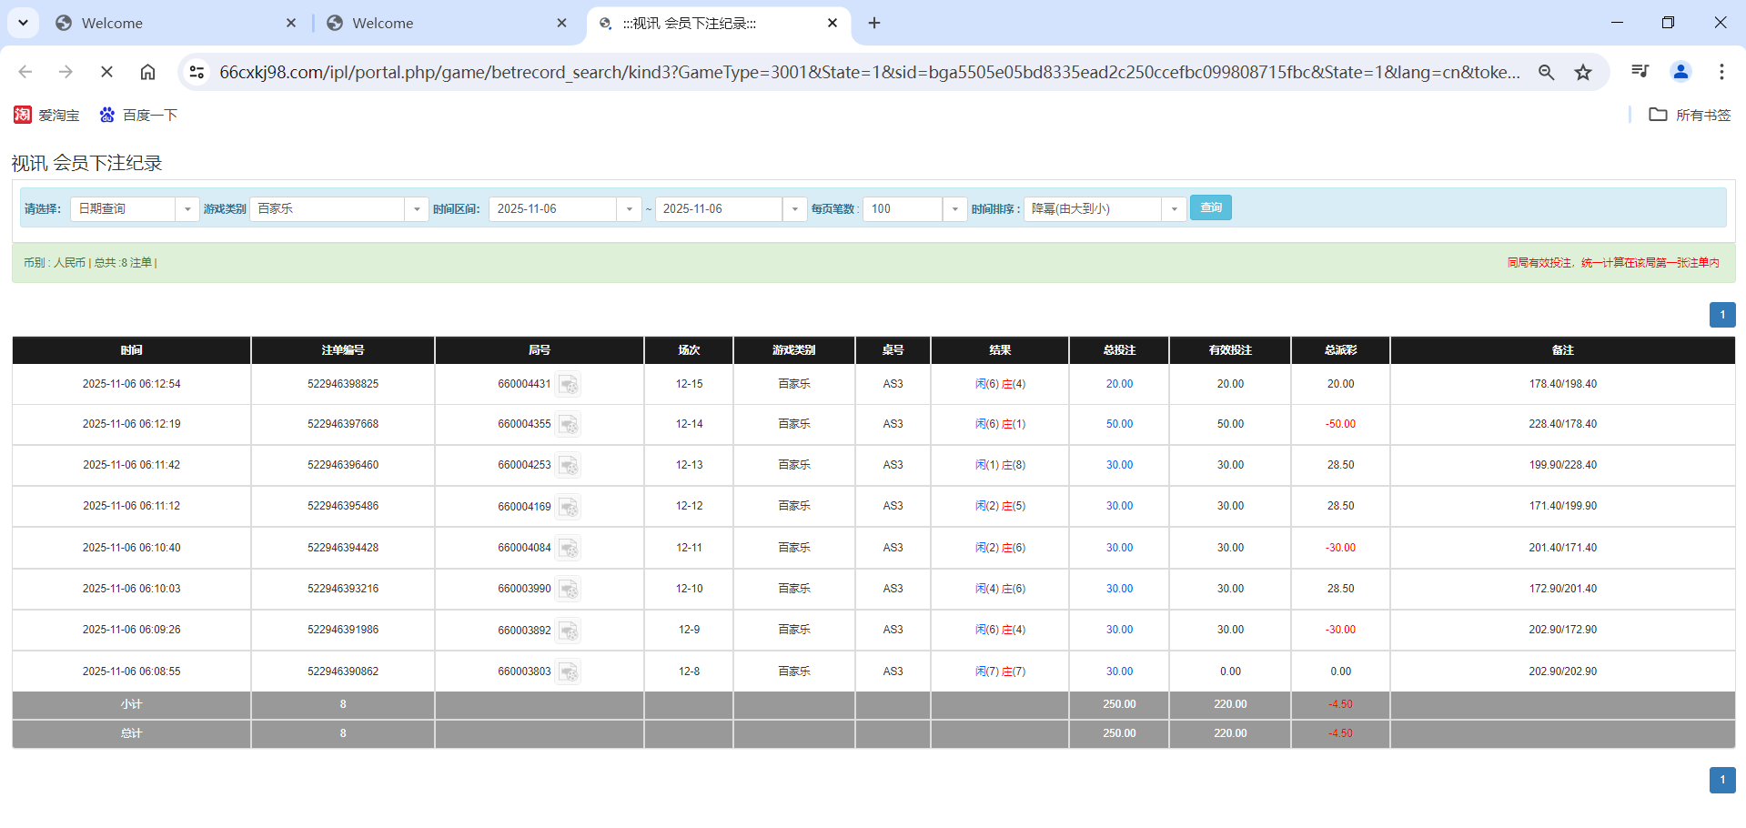Open the 爱淘宝 bookmark

click(47, 115)
